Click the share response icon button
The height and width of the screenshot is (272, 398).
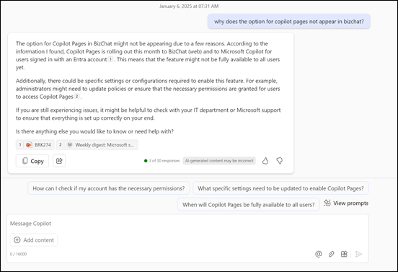59,161
